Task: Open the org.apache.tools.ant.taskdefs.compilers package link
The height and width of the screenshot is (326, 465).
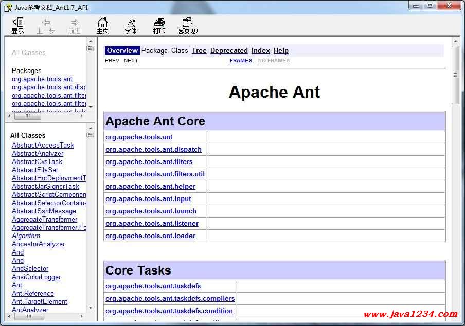Action: pos(170,298)
